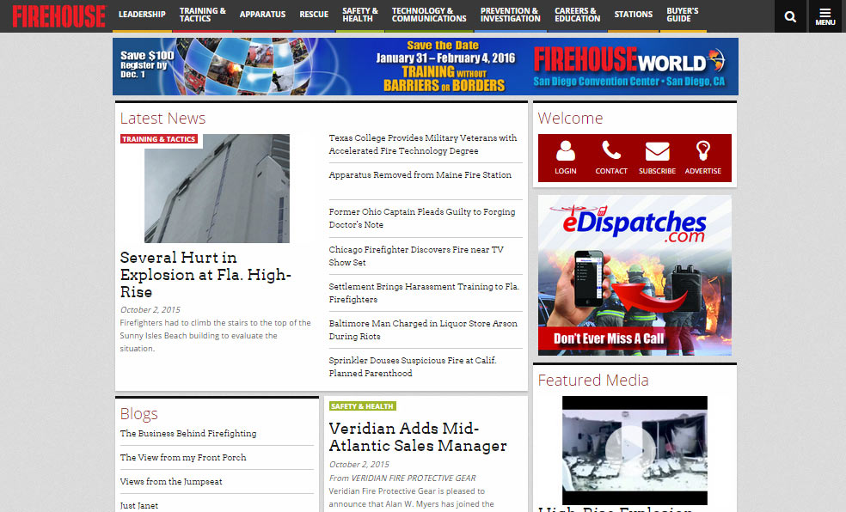
Task: Read 'Several Hurt in Explosion at Fla. High-Rise'
Action: tap(205, 275)
